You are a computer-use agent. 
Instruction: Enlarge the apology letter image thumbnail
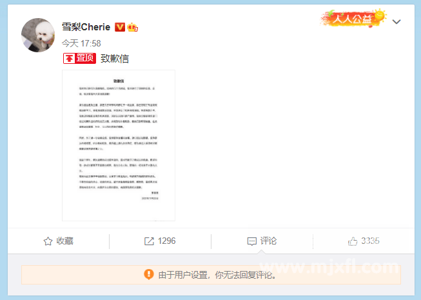coord(119,145)
